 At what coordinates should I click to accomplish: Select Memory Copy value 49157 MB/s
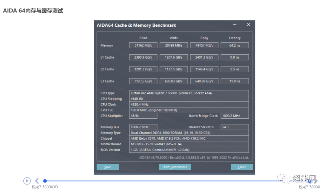pyautogui.click(x=204, y=45)
